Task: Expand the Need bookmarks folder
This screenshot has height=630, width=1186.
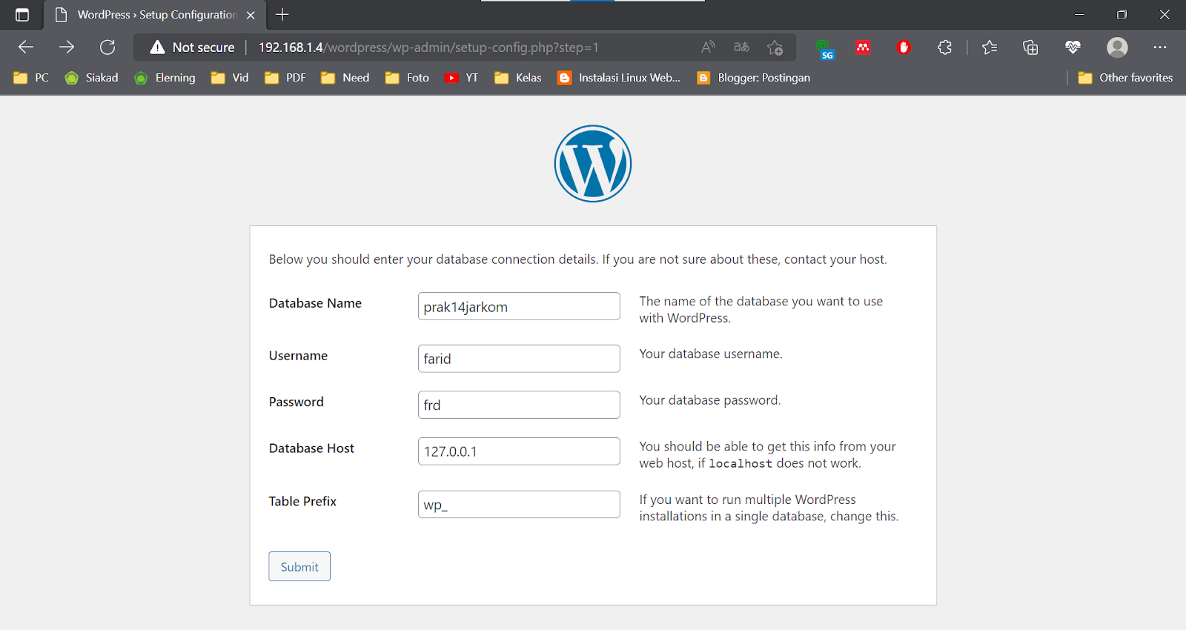Action: pos(345,78)
